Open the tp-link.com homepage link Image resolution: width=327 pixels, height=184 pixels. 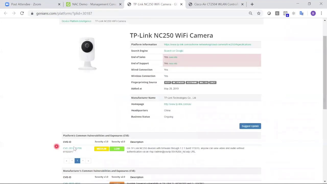point(178,104)
